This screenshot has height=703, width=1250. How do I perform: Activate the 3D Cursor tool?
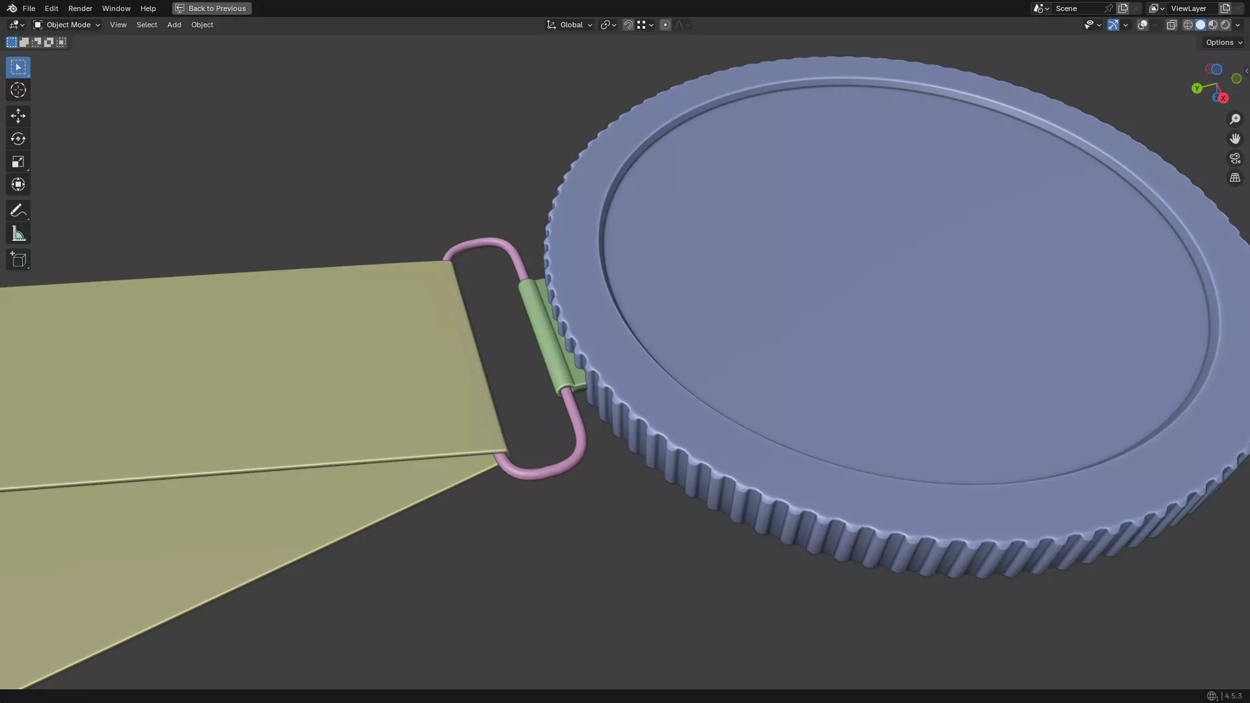(18, 90)
